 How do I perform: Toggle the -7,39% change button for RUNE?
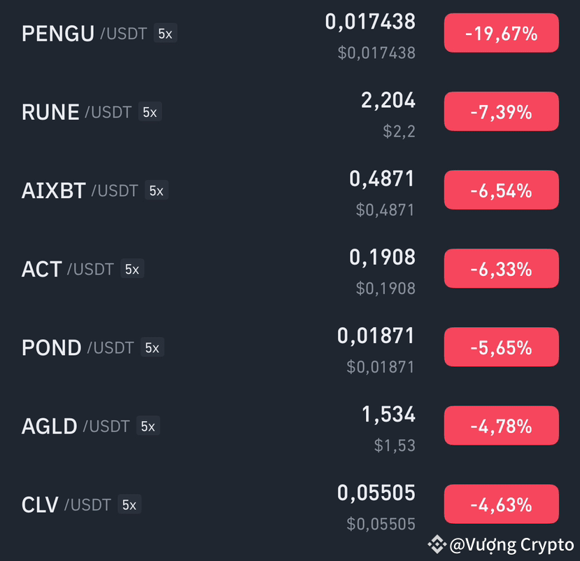501,111
